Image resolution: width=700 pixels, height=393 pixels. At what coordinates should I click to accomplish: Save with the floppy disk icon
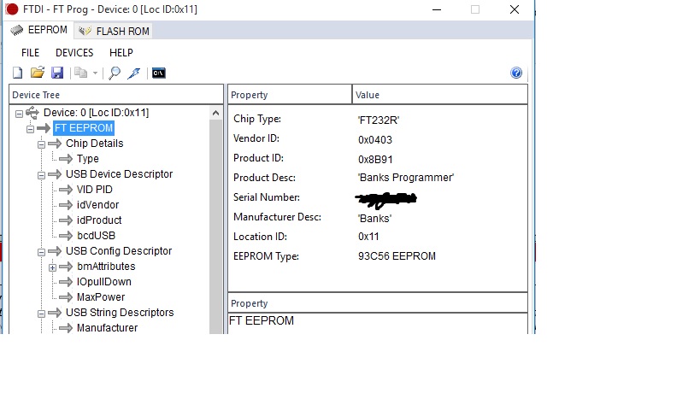[57, 73]
